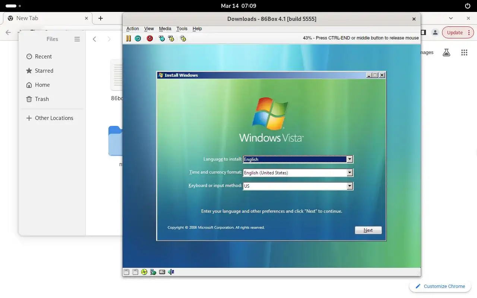Screen dimensions: 477x298
Task: Open Chrome's three-dot menu
Action: (469, 32)
